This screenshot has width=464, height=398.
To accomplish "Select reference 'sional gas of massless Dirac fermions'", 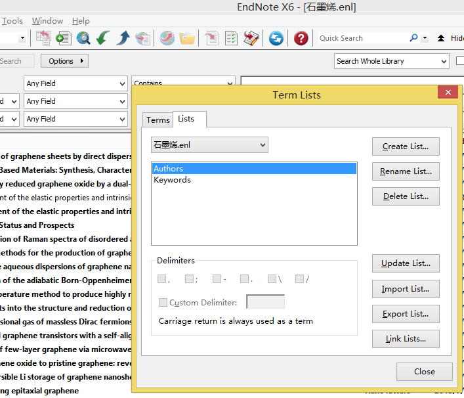I will [66, 322].
